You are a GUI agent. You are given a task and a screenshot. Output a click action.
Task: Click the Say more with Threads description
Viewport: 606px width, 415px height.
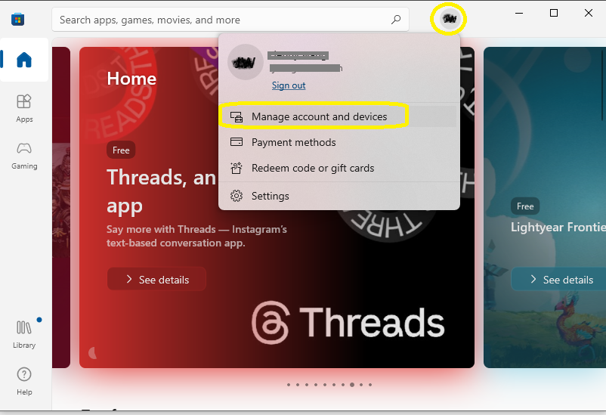196,237
